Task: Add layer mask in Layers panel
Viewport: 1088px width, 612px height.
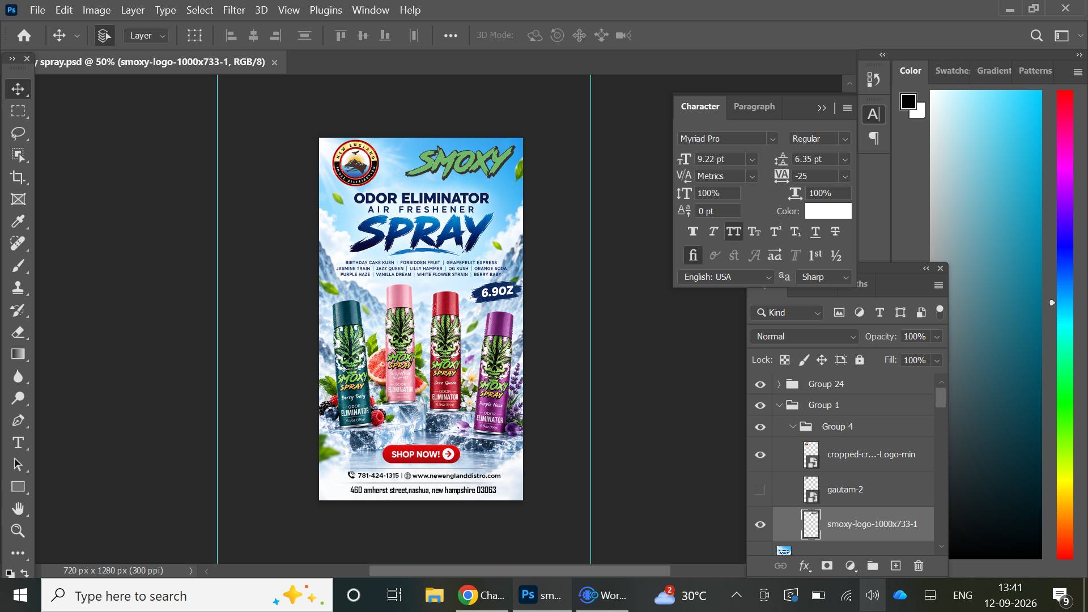Action: coord(827,566)
